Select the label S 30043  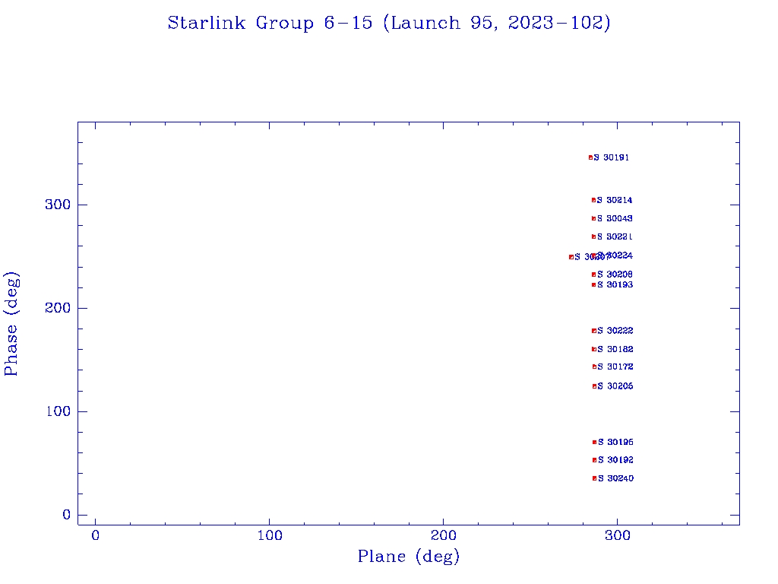tap(615, 218)
